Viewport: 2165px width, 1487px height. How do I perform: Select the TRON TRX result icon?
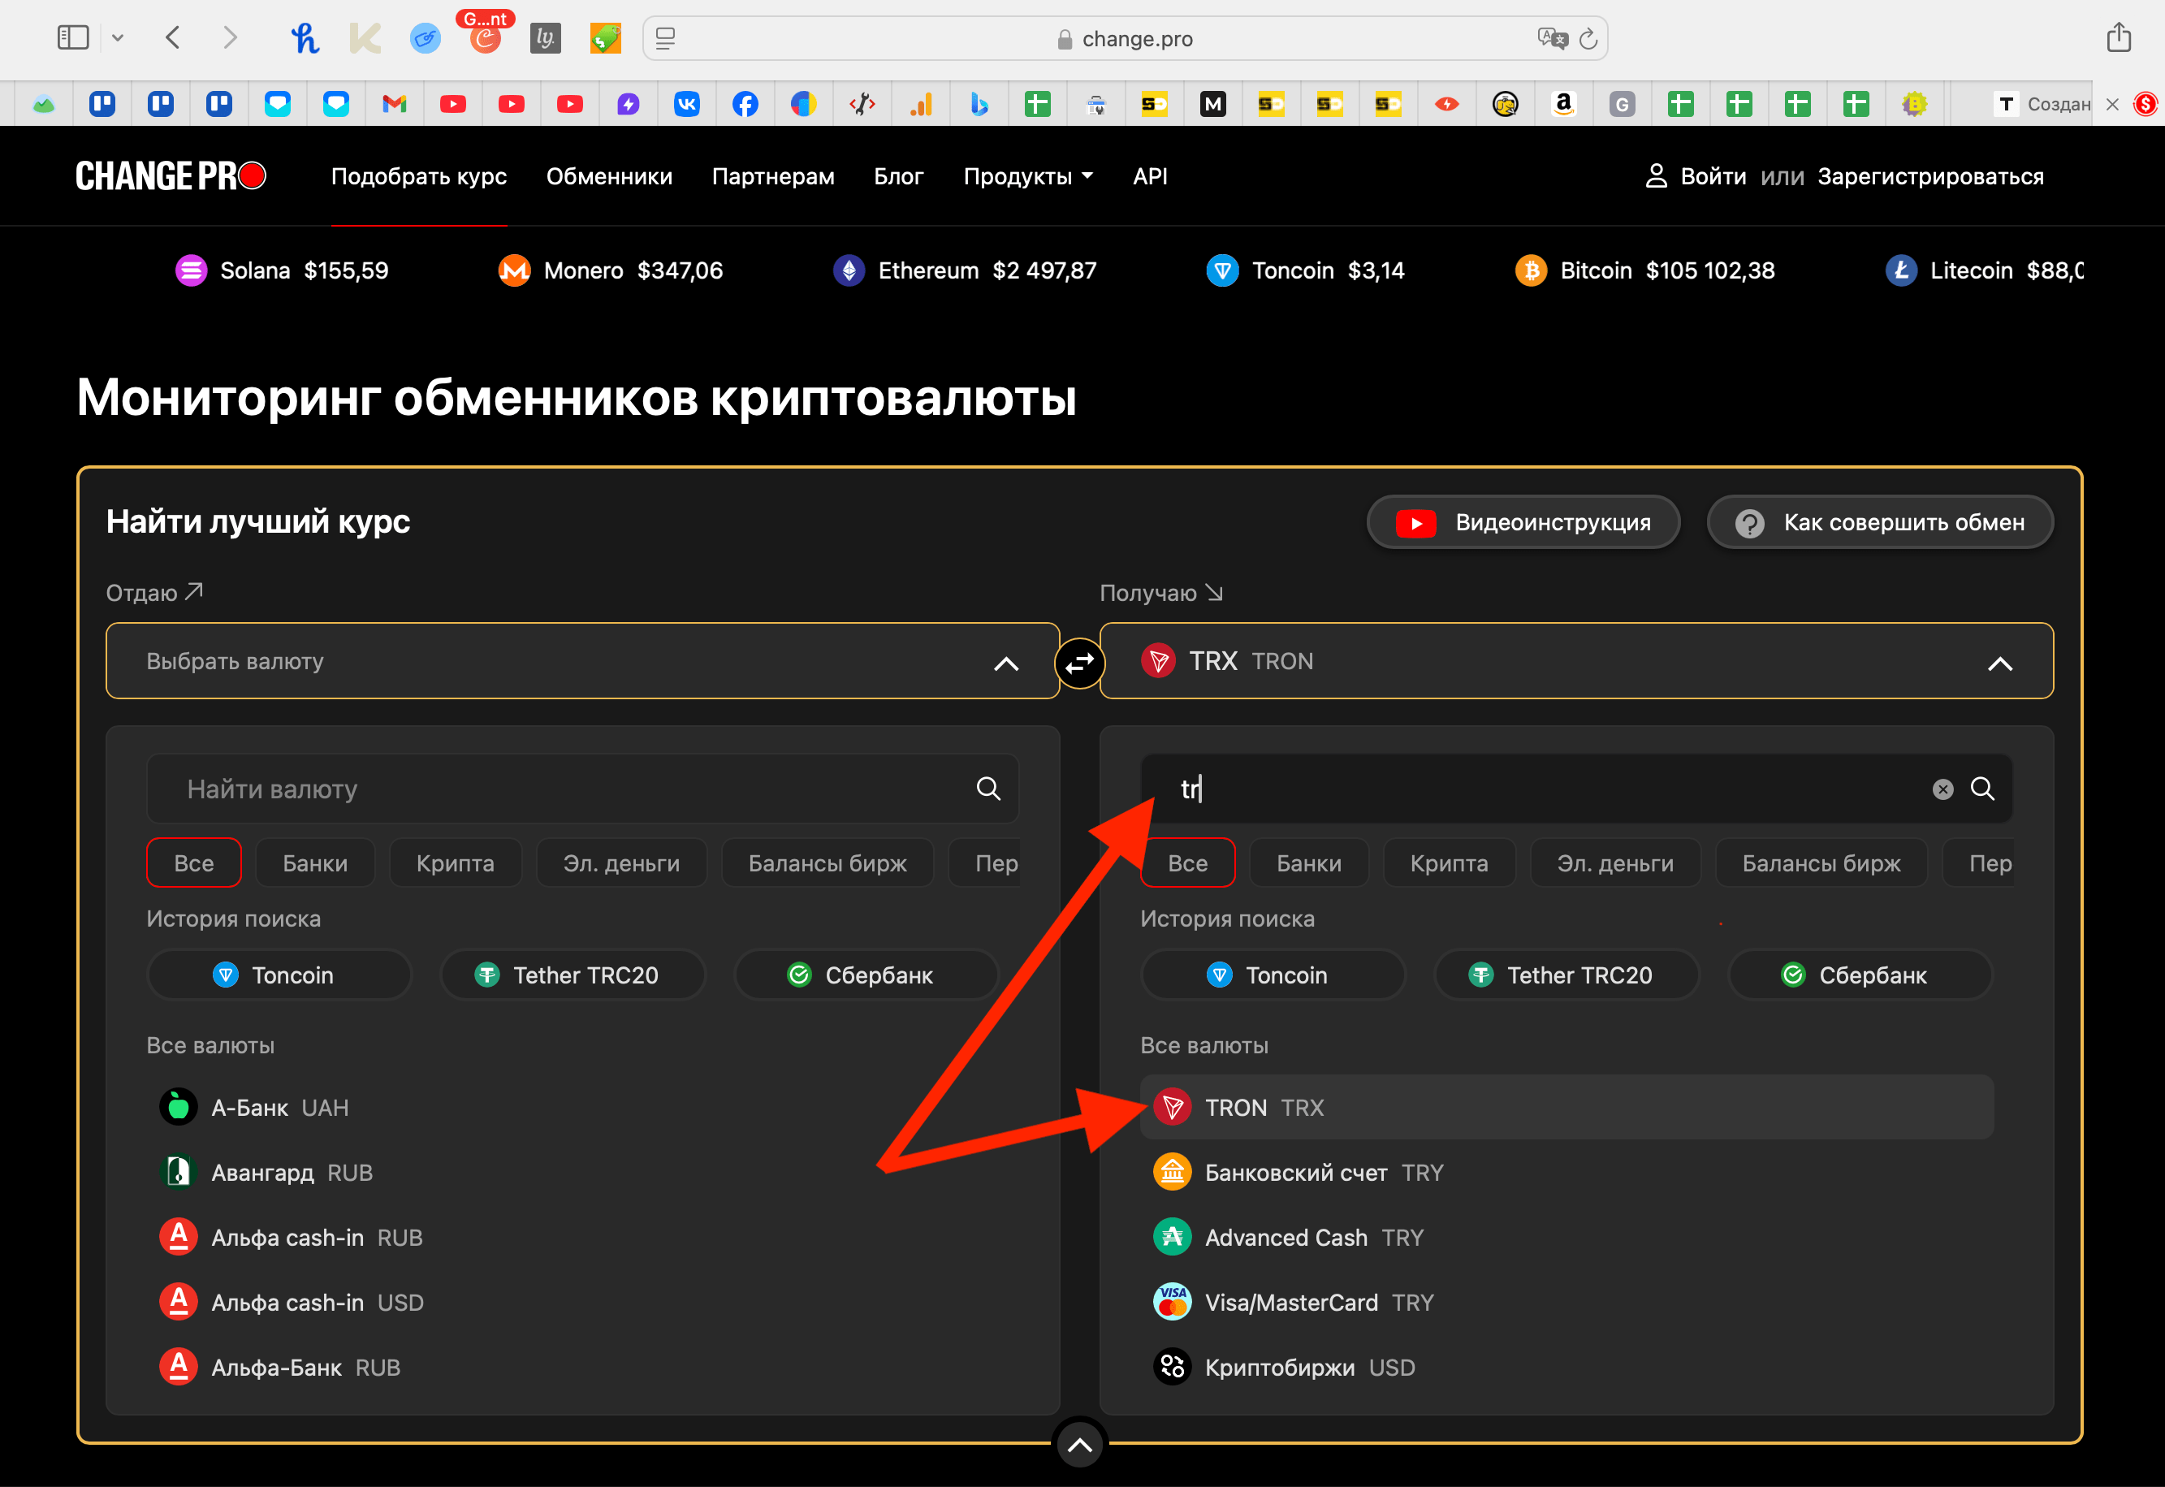pos(1173,1107)
